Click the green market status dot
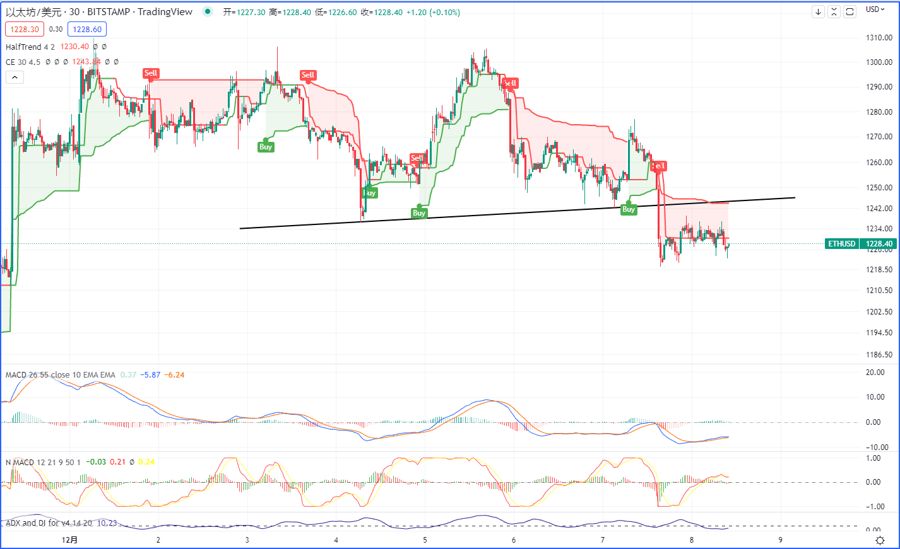Screen dimensions: 900x549 click(208, 11)
